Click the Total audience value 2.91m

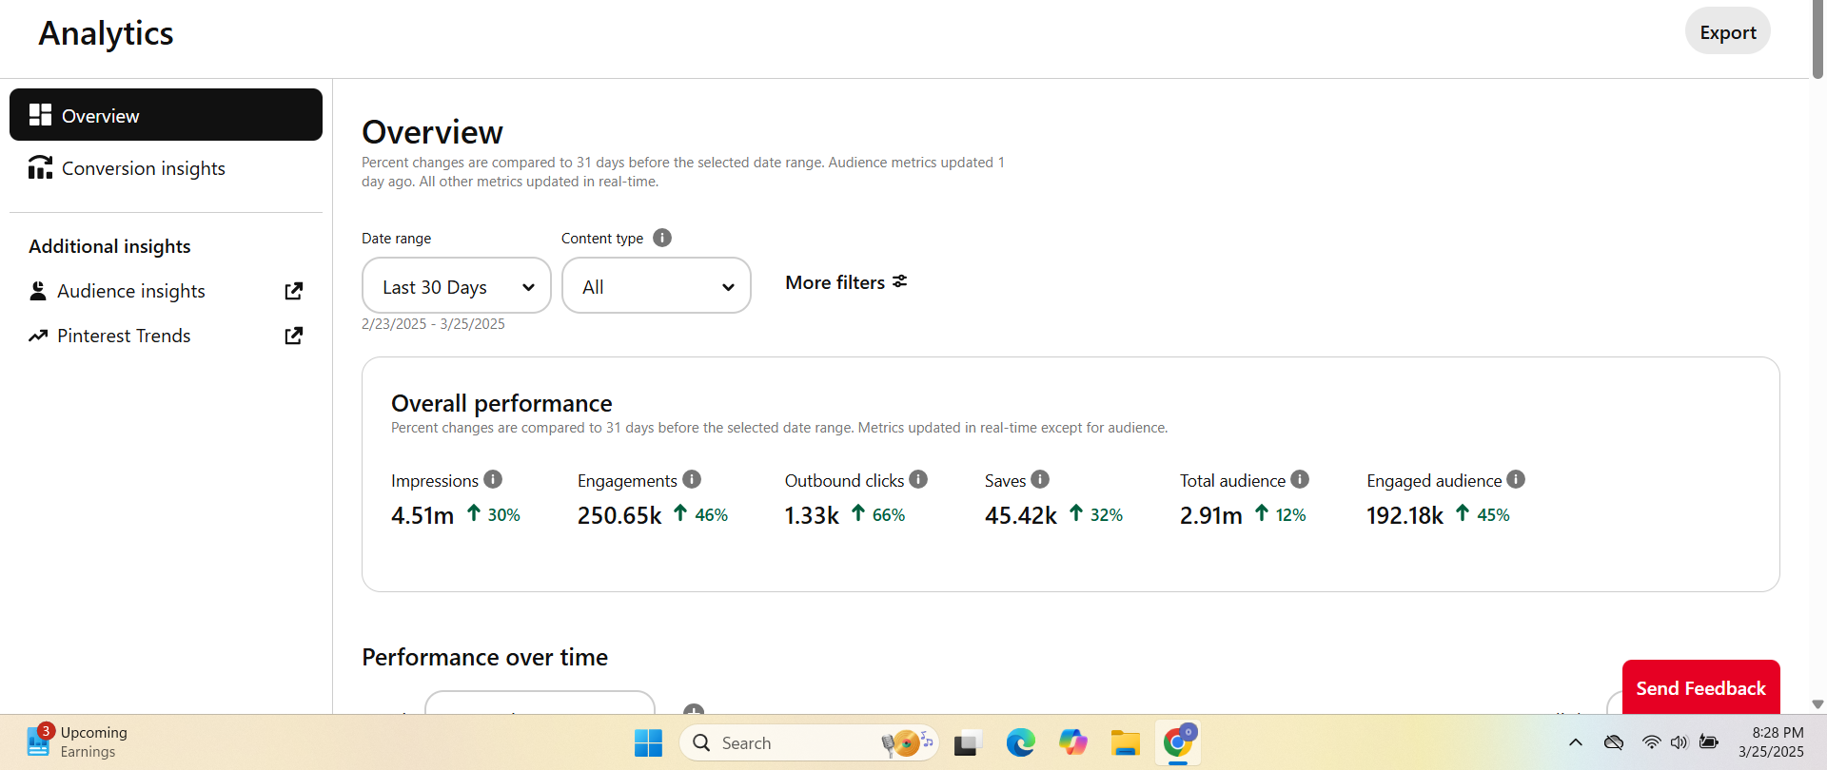coord(1211,515)
